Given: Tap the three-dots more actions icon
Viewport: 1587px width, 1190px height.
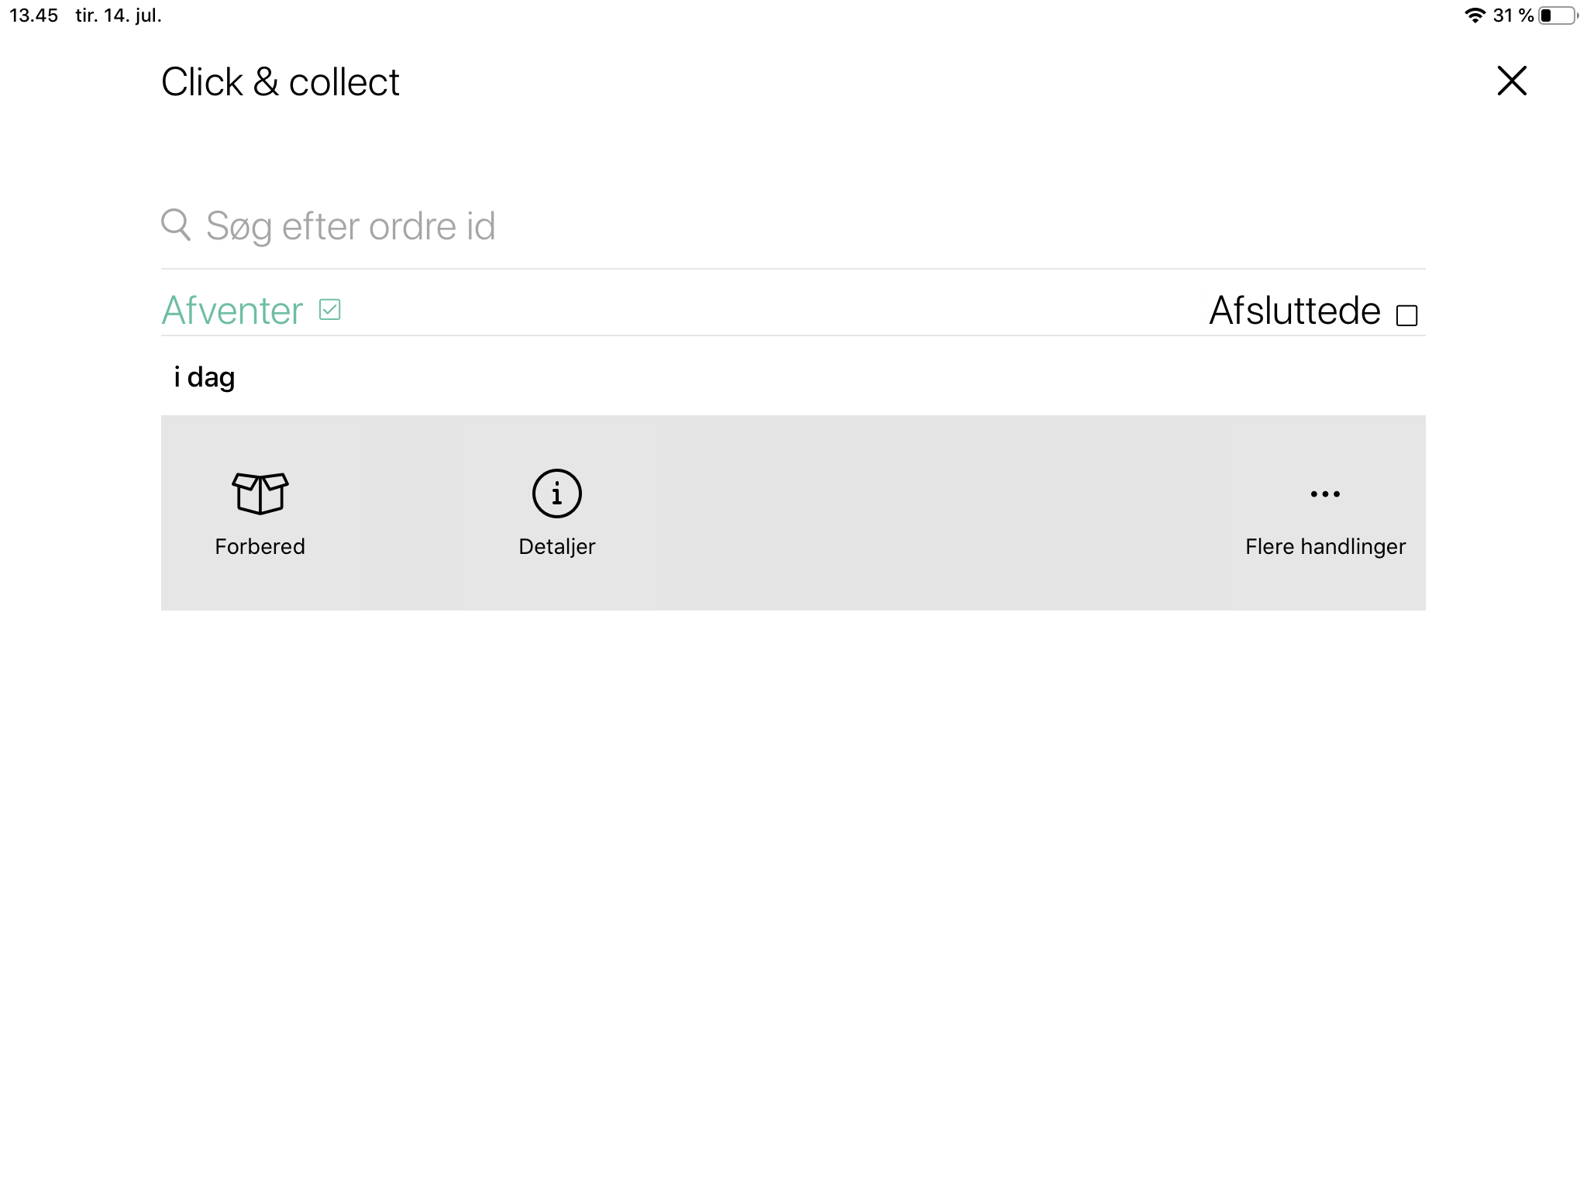Looking at the screenshot, I should [1325, 494].
